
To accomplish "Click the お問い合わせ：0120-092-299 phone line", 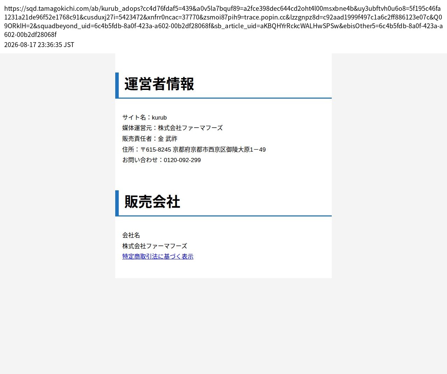I will pos(161,160).
